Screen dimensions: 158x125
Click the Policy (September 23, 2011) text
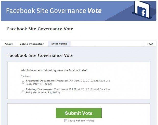pos(43,93)
